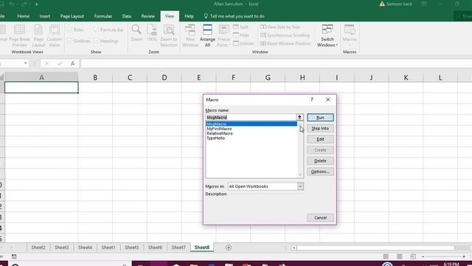This screenshot has height=266, width=472.
Task: Open the Insert ribbon tab
Action: 45,16
